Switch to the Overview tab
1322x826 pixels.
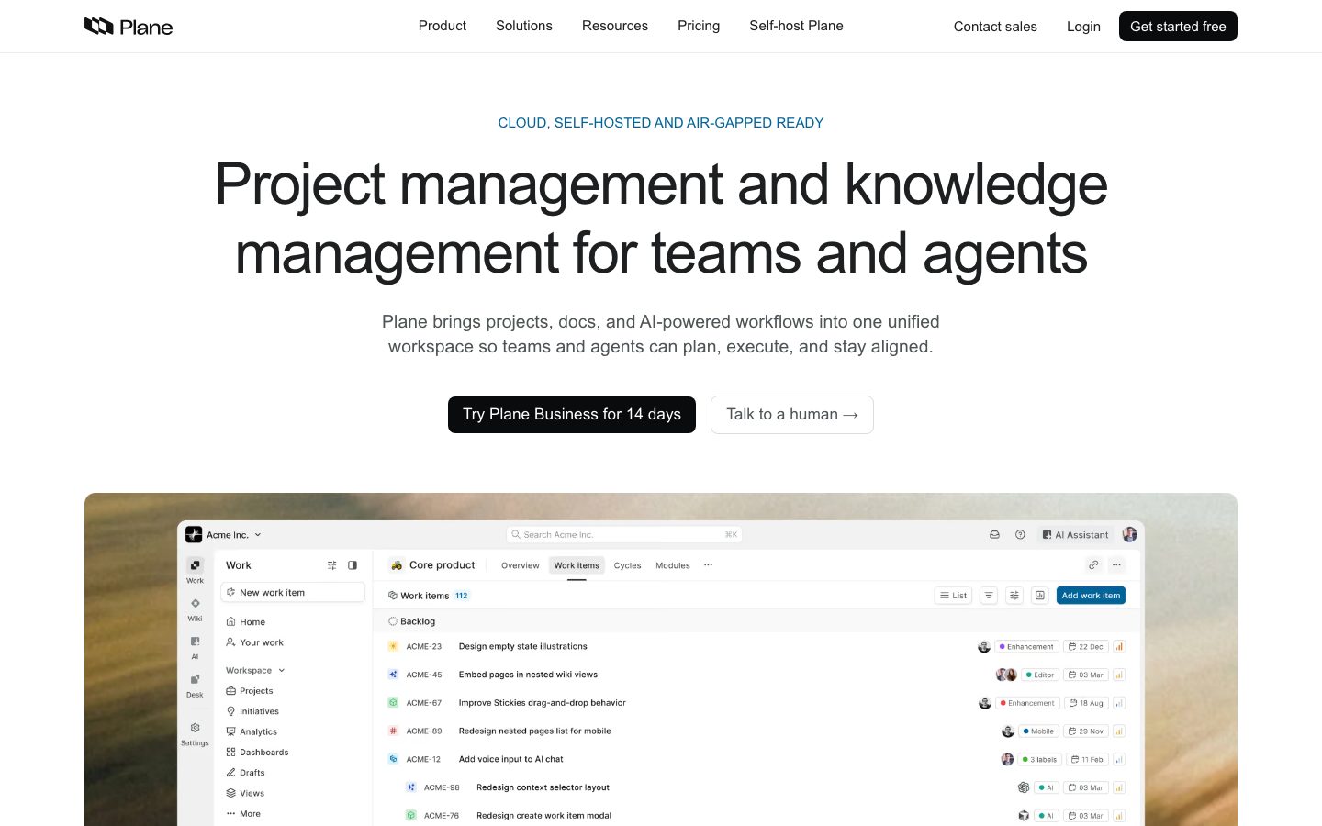coord(521,565)
